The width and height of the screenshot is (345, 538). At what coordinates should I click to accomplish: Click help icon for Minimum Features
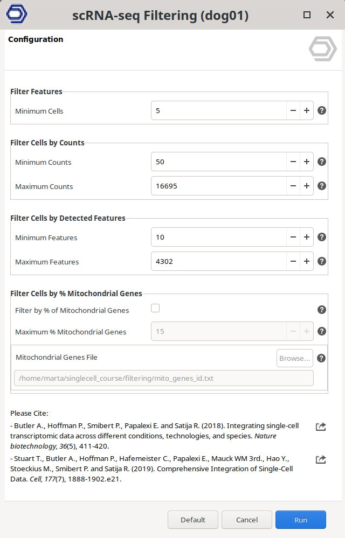[x=322, y=237]
